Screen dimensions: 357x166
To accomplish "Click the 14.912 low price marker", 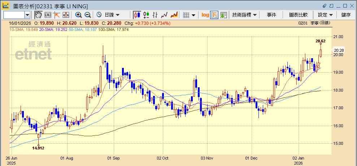I will click(x=38, y=148).
